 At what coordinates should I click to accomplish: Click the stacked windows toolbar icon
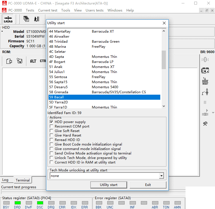coord(26,19)
